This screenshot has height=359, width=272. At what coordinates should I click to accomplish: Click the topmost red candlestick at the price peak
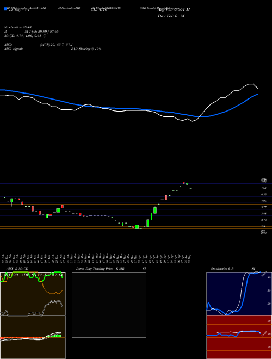pyautogui.click(x=184, y=183)
